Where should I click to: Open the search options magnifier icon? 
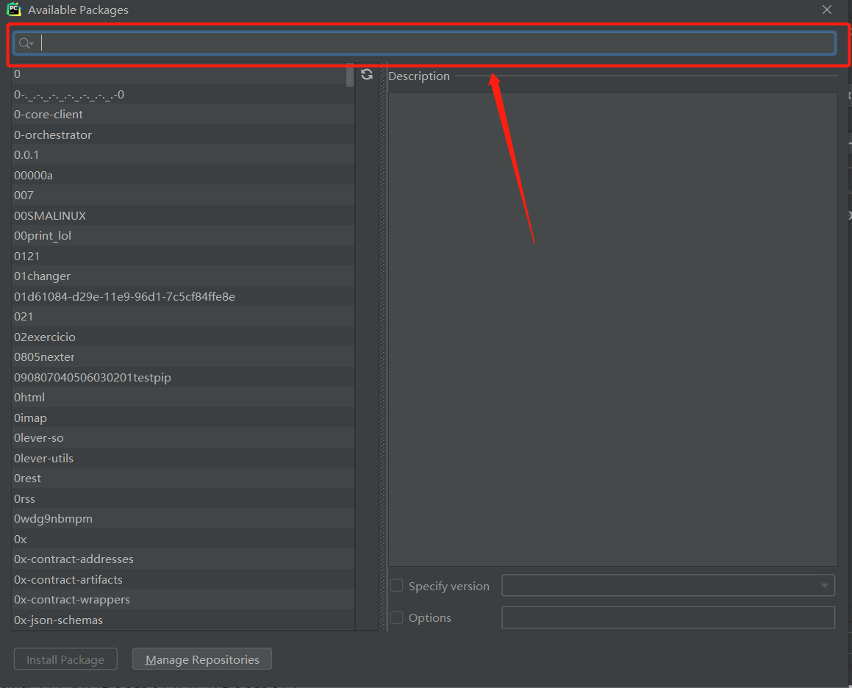(x=26, y=43)
